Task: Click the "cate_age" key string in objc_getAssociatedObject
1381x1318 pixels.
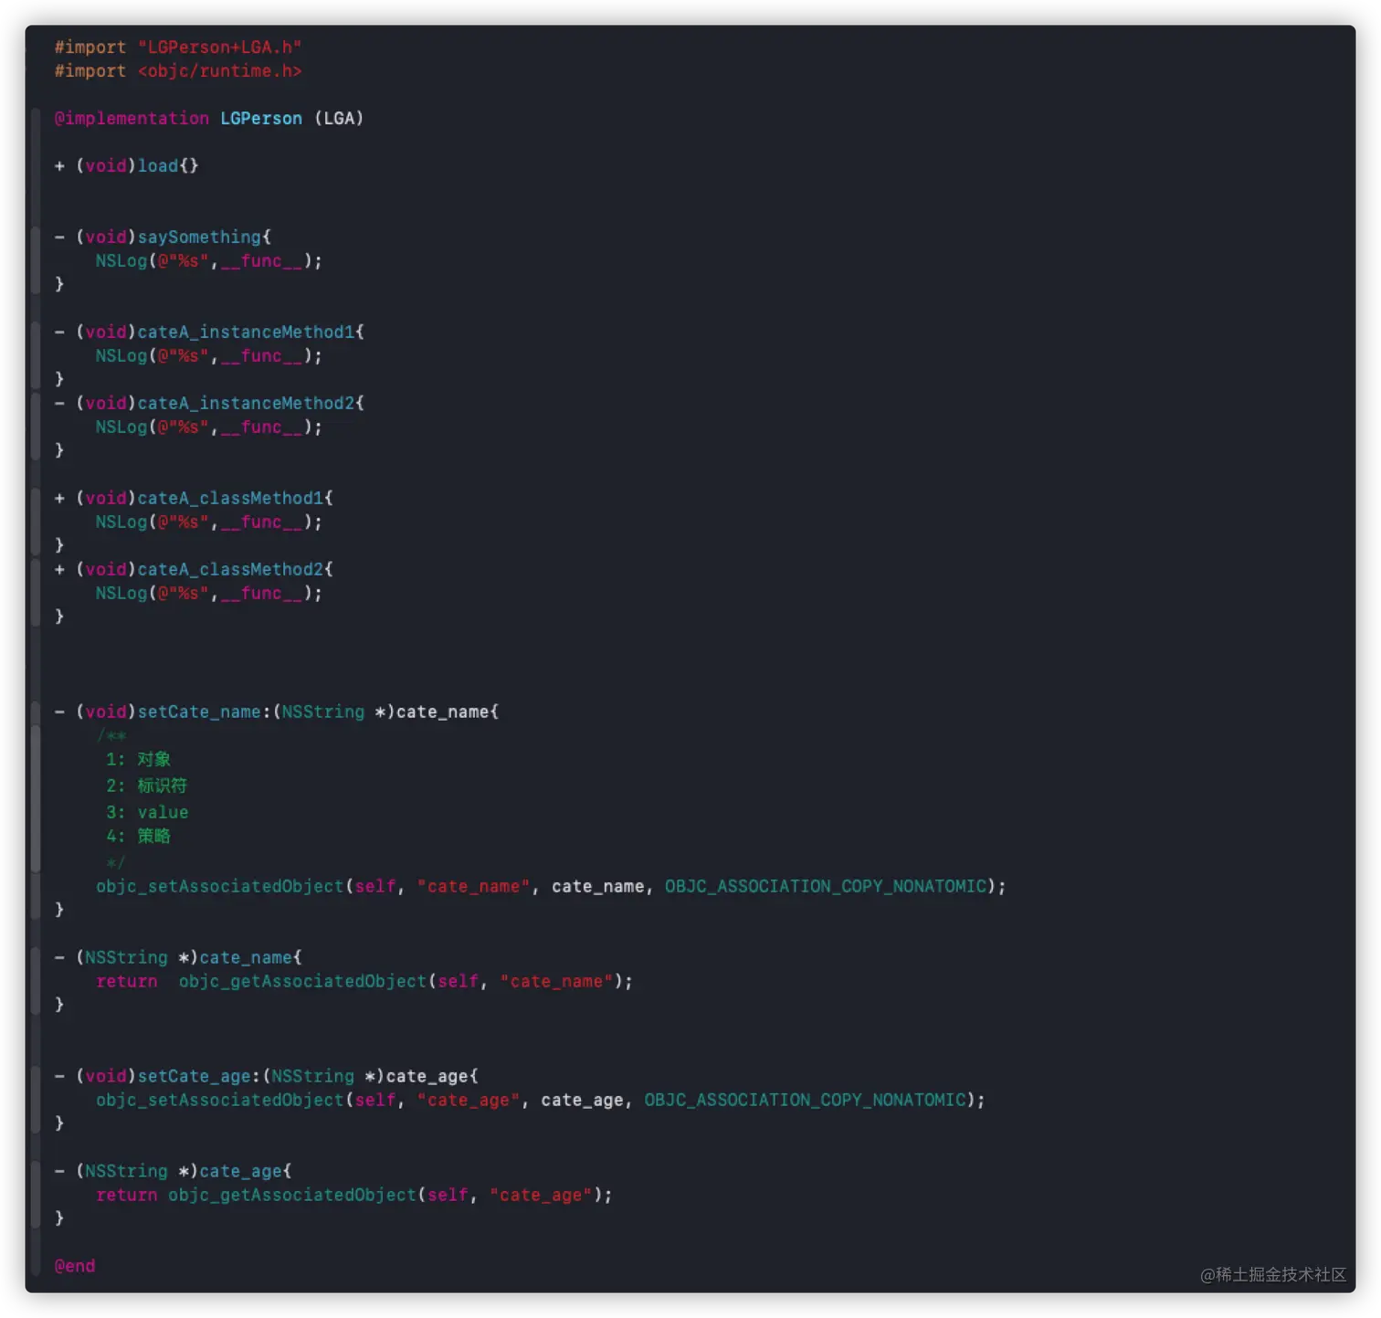Action: coord(541,1196)
